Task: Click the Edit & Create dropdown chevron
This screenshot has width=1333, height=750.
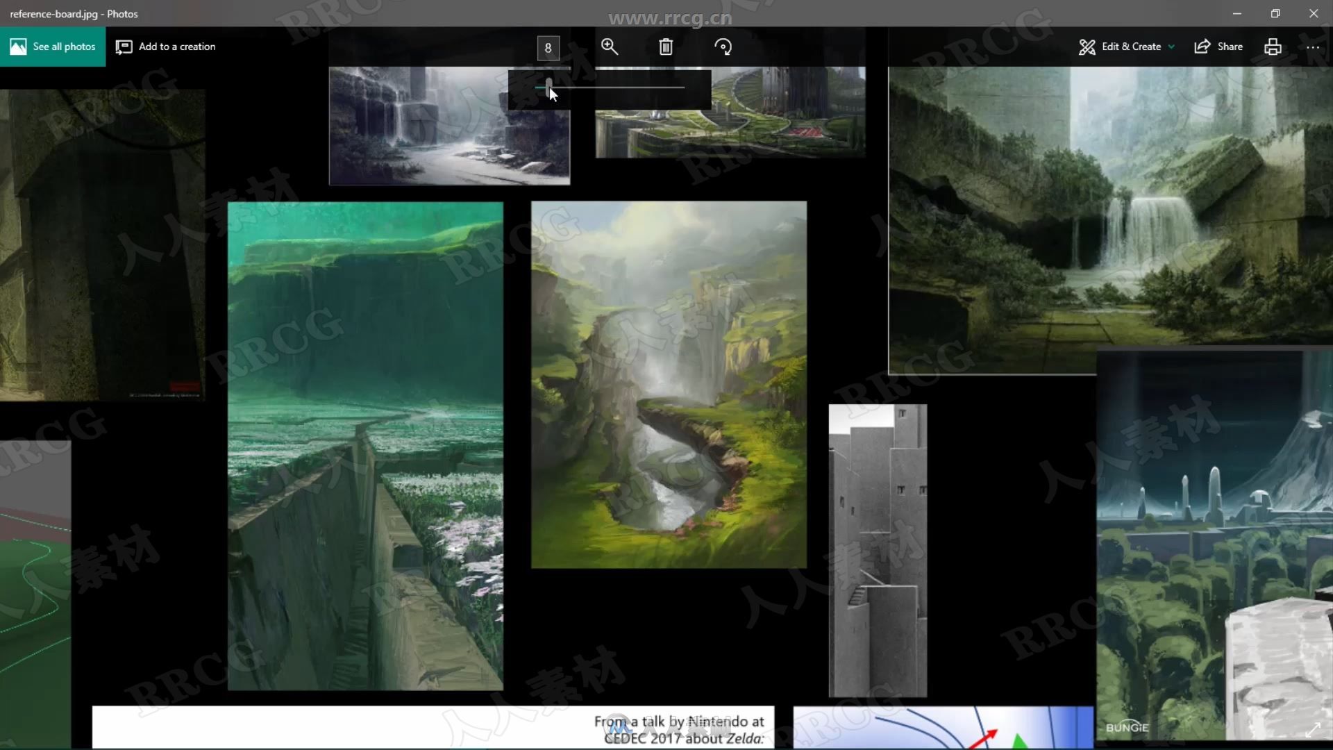Action: (1171, 47)
